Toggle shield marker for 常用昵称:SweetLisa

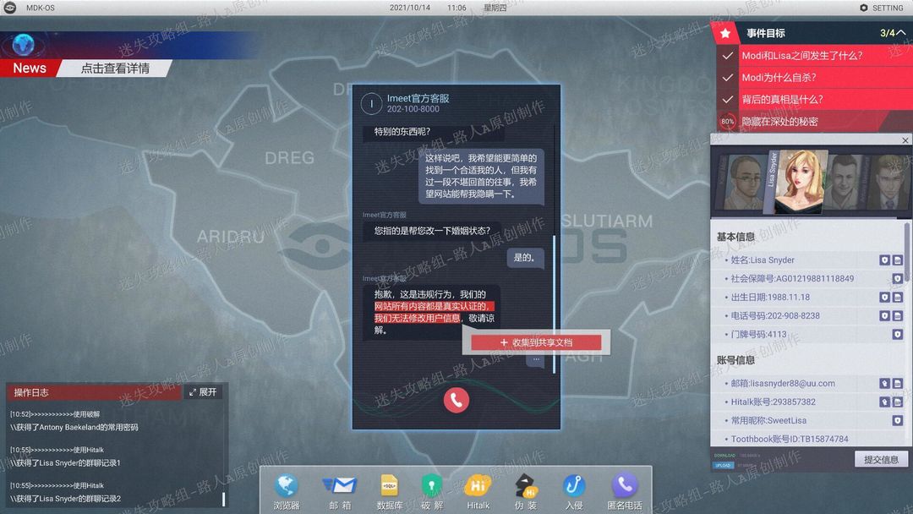pos(897,420)
